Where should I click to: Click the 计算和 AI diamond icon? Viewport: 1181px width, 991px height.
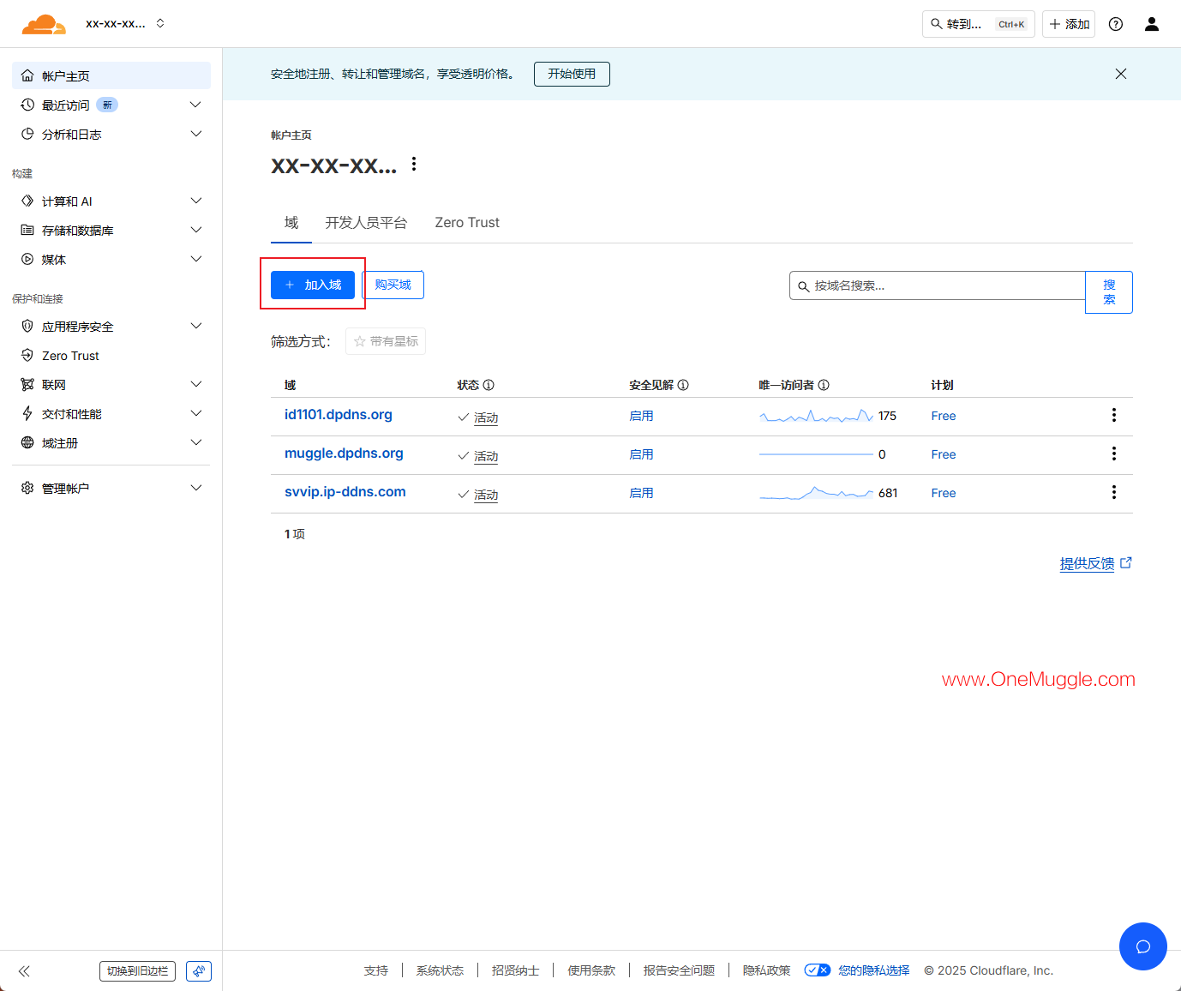click(x=27, y=201)
